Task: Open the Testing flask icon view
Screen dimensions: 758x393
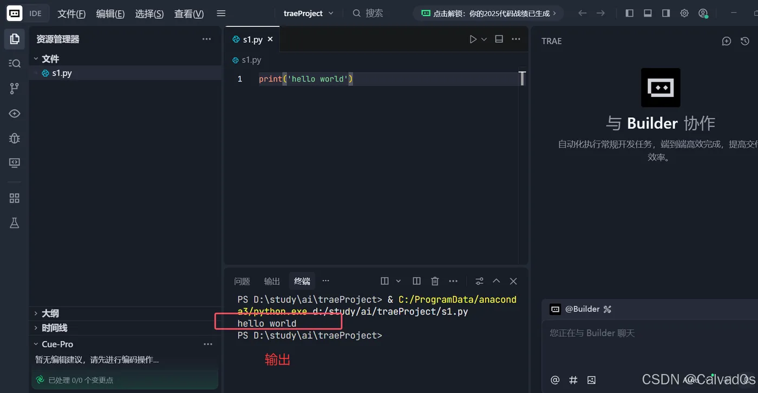Action: [15, 223]
